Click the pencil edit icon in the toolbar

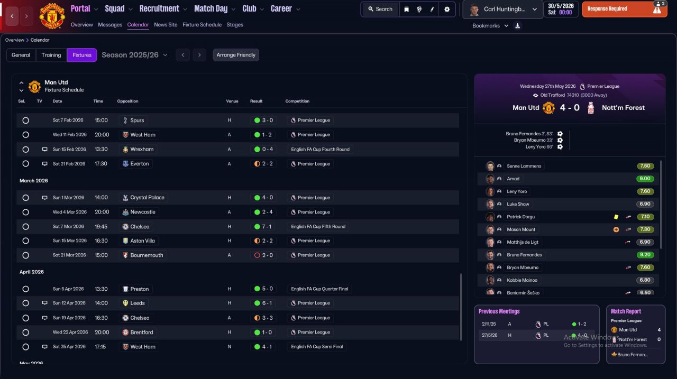[433, 9]
